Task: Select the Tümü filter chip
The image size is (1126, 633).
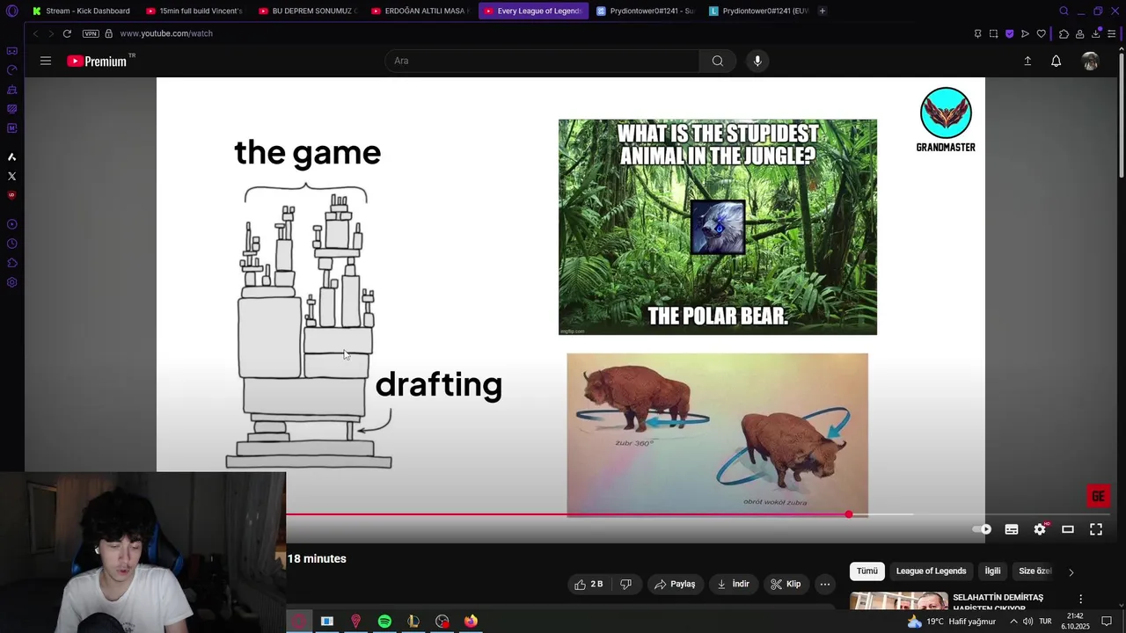Action: [867, 571]
